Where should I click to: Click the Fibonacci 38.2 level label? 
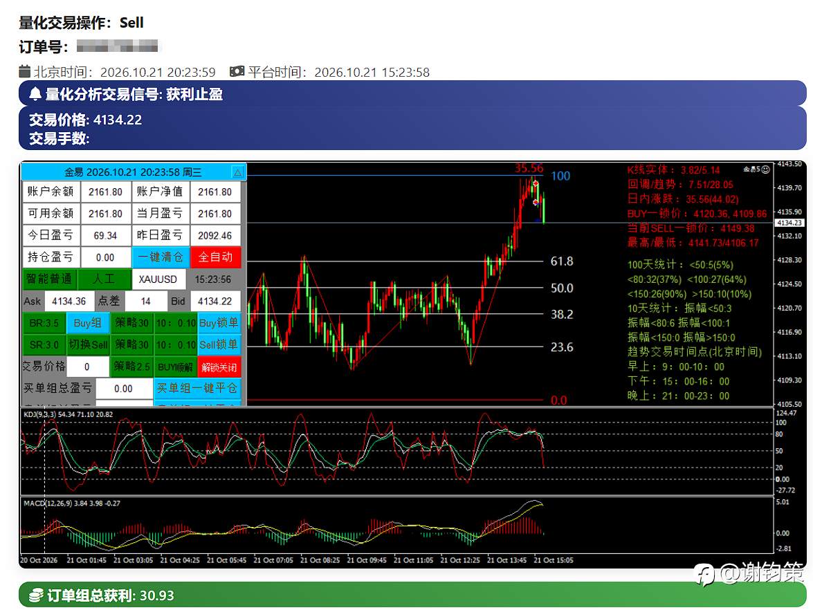562,314
